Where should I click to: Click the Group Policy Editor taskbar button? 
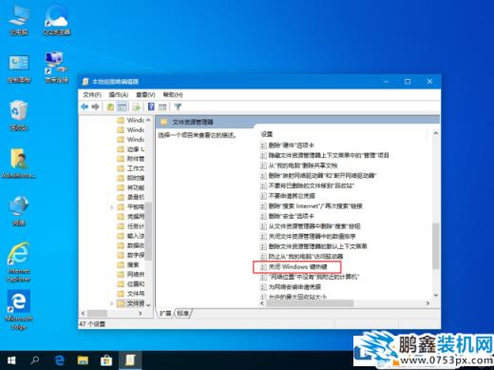(x=130, y=360)
